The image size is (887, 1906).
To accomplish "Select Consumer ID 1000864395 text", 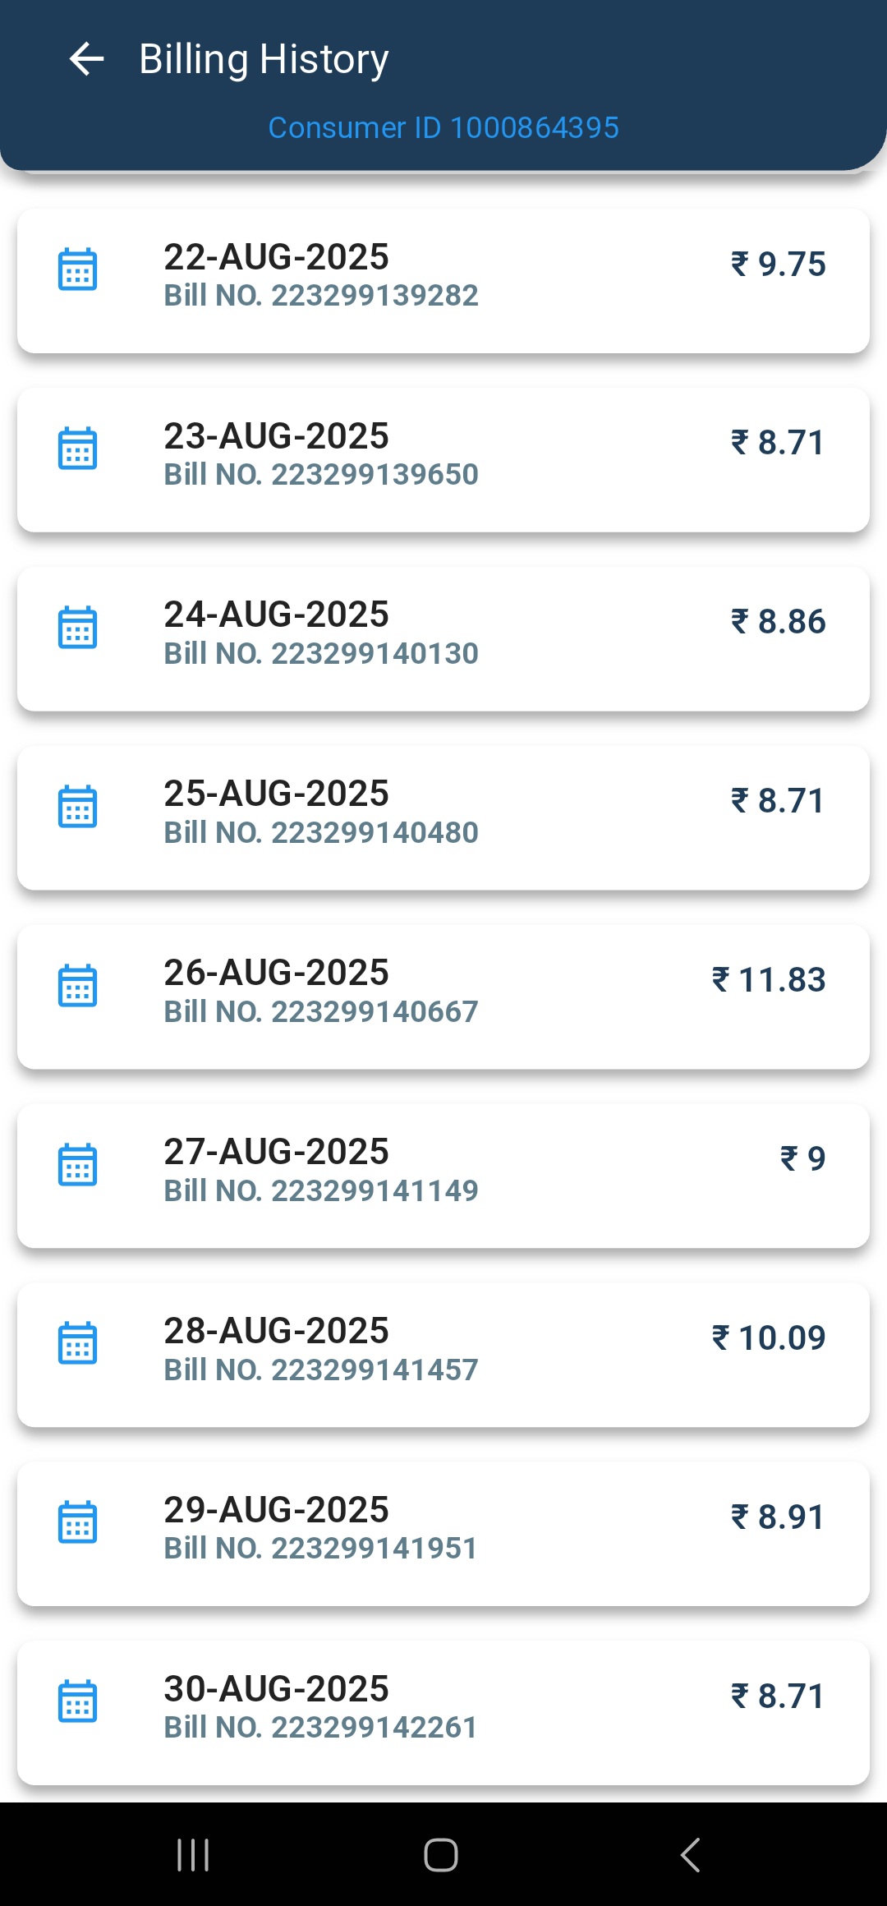I will [x=443, y=128].
